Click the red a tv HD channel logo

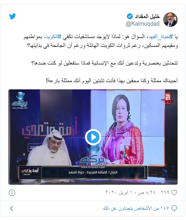pyautogui.click(x=168, y=99)
